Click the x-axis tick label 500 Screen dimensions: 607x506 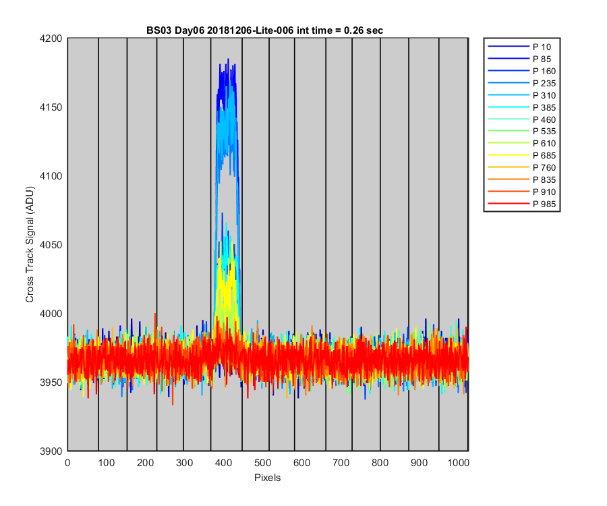262,463
